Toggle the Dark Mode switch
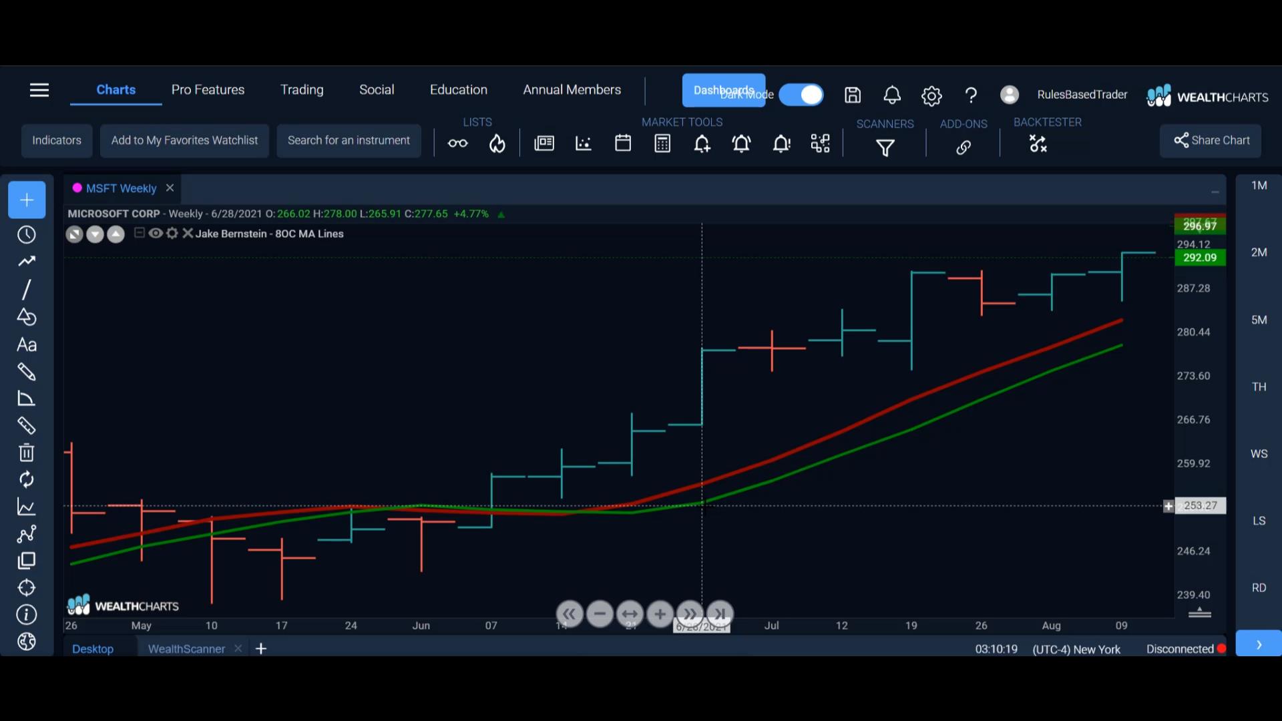Image resolution: width=1282 pixels, height=721 pixels. pos(801,95)
